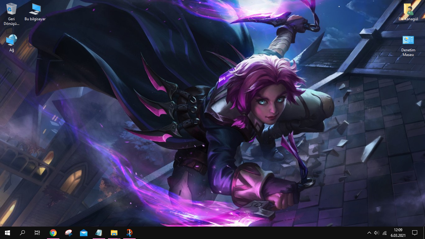Viewport: 425px width, 239px height.
Task: Select the Efe Kanagül user folder icon
Action: 408,12
